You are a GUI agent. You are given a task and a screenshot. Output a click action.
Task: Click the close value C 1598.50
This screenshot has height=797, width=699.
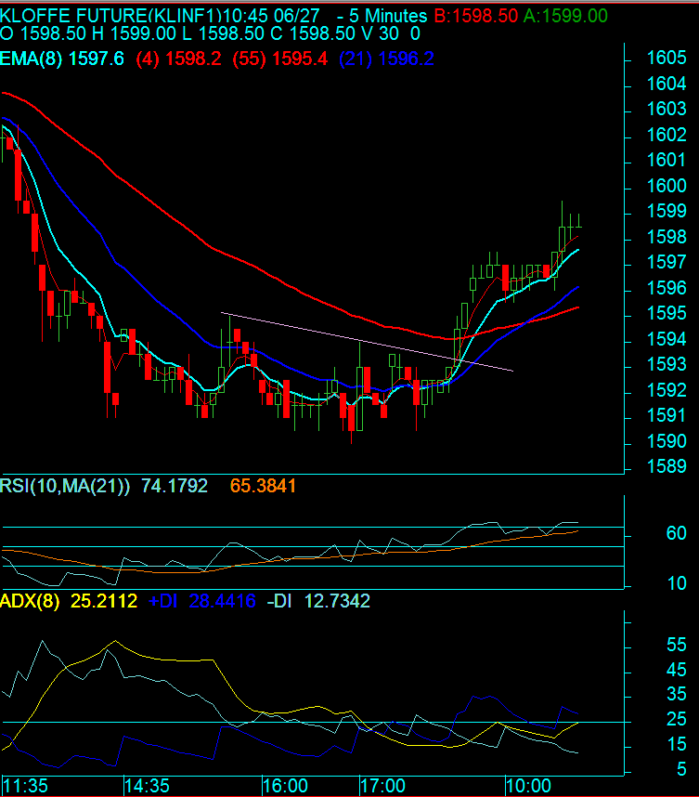pos(313,33)
